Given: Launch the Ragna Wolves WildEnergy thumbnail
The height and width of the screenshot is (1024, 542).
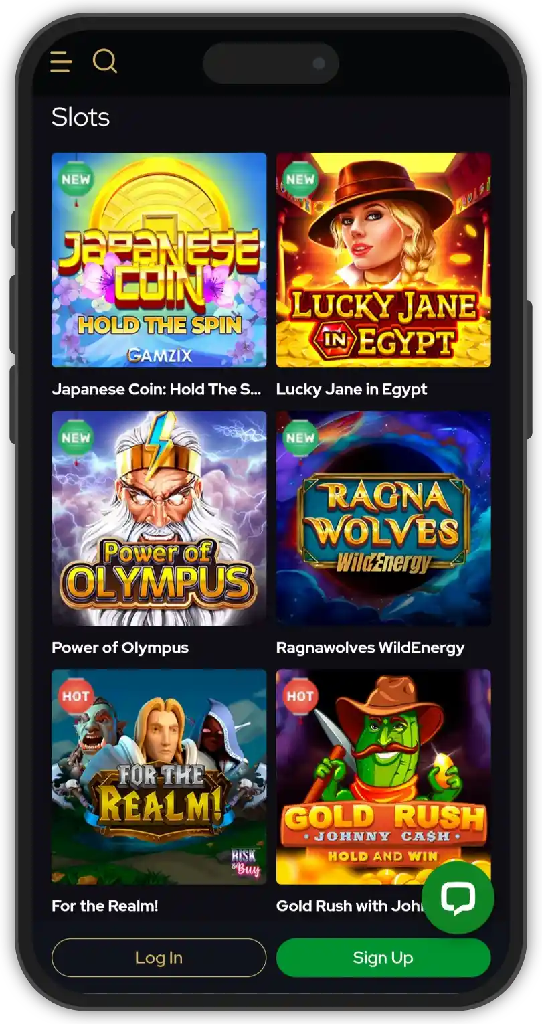Looking at the screenshot, I should coord(383,519).
